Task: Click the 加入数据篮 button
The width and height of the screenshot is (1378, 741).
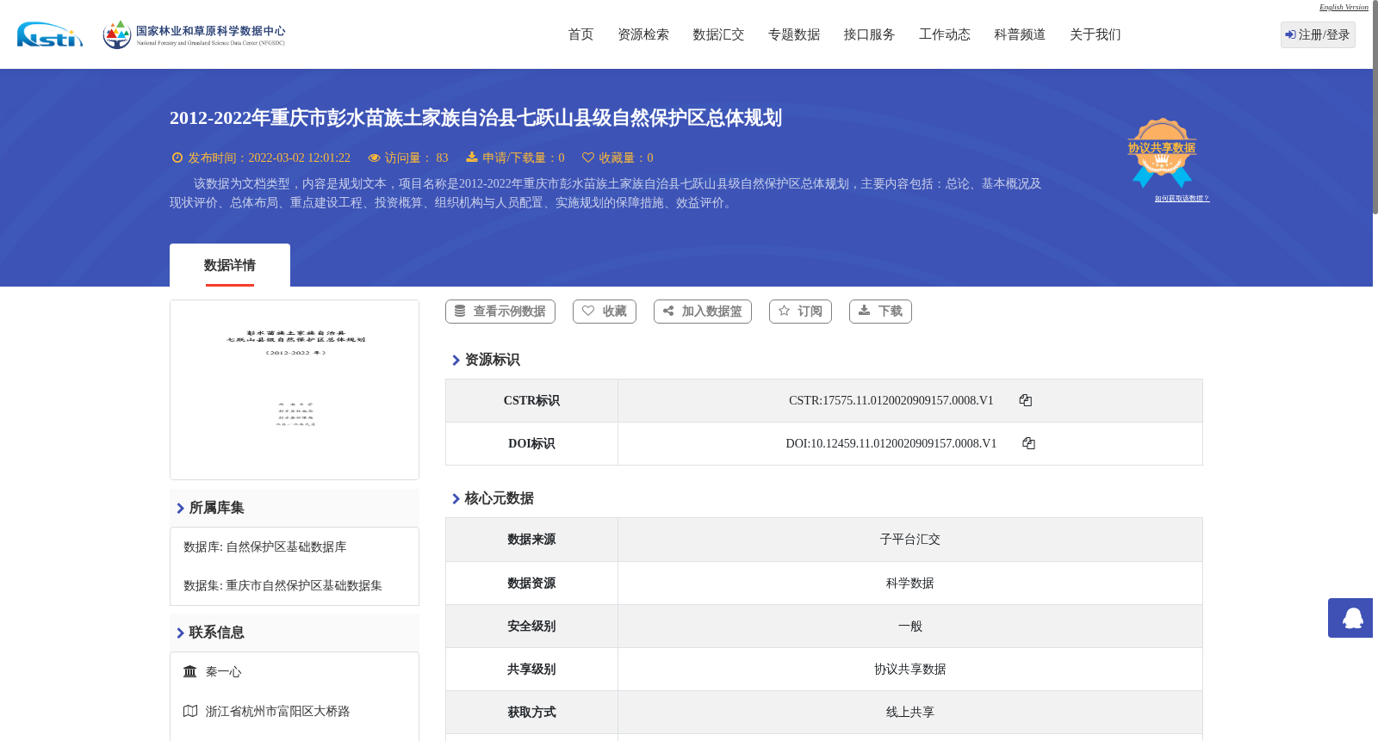Action: (703, 312)
